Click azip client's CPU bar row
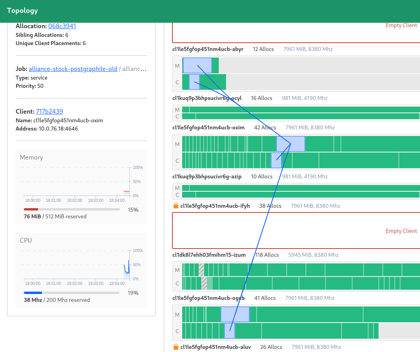The image size is (420, 352). [301, 195]
